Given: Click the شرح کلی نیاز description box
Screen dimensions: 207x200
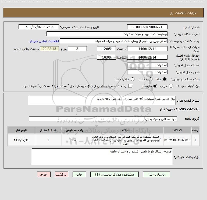Looking at the screenshot, I should pyautogui.click(x=102, y=100).
